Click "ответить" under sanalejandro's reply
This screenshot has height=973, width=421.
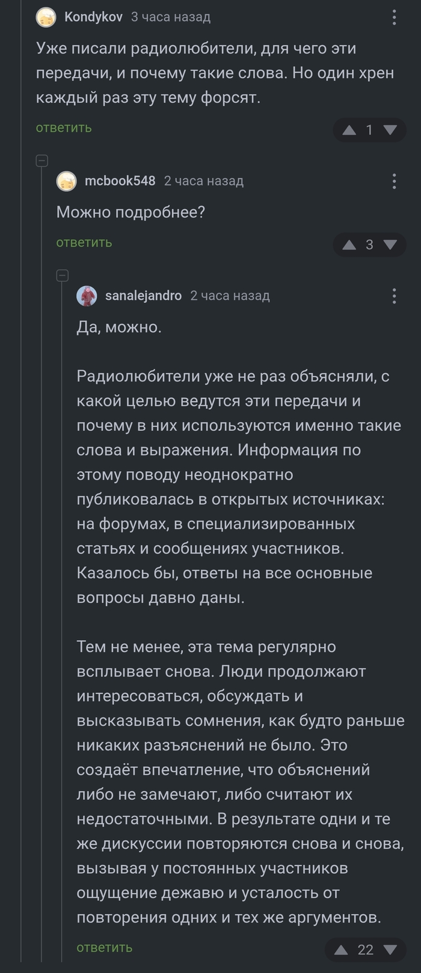pos(104,948)
